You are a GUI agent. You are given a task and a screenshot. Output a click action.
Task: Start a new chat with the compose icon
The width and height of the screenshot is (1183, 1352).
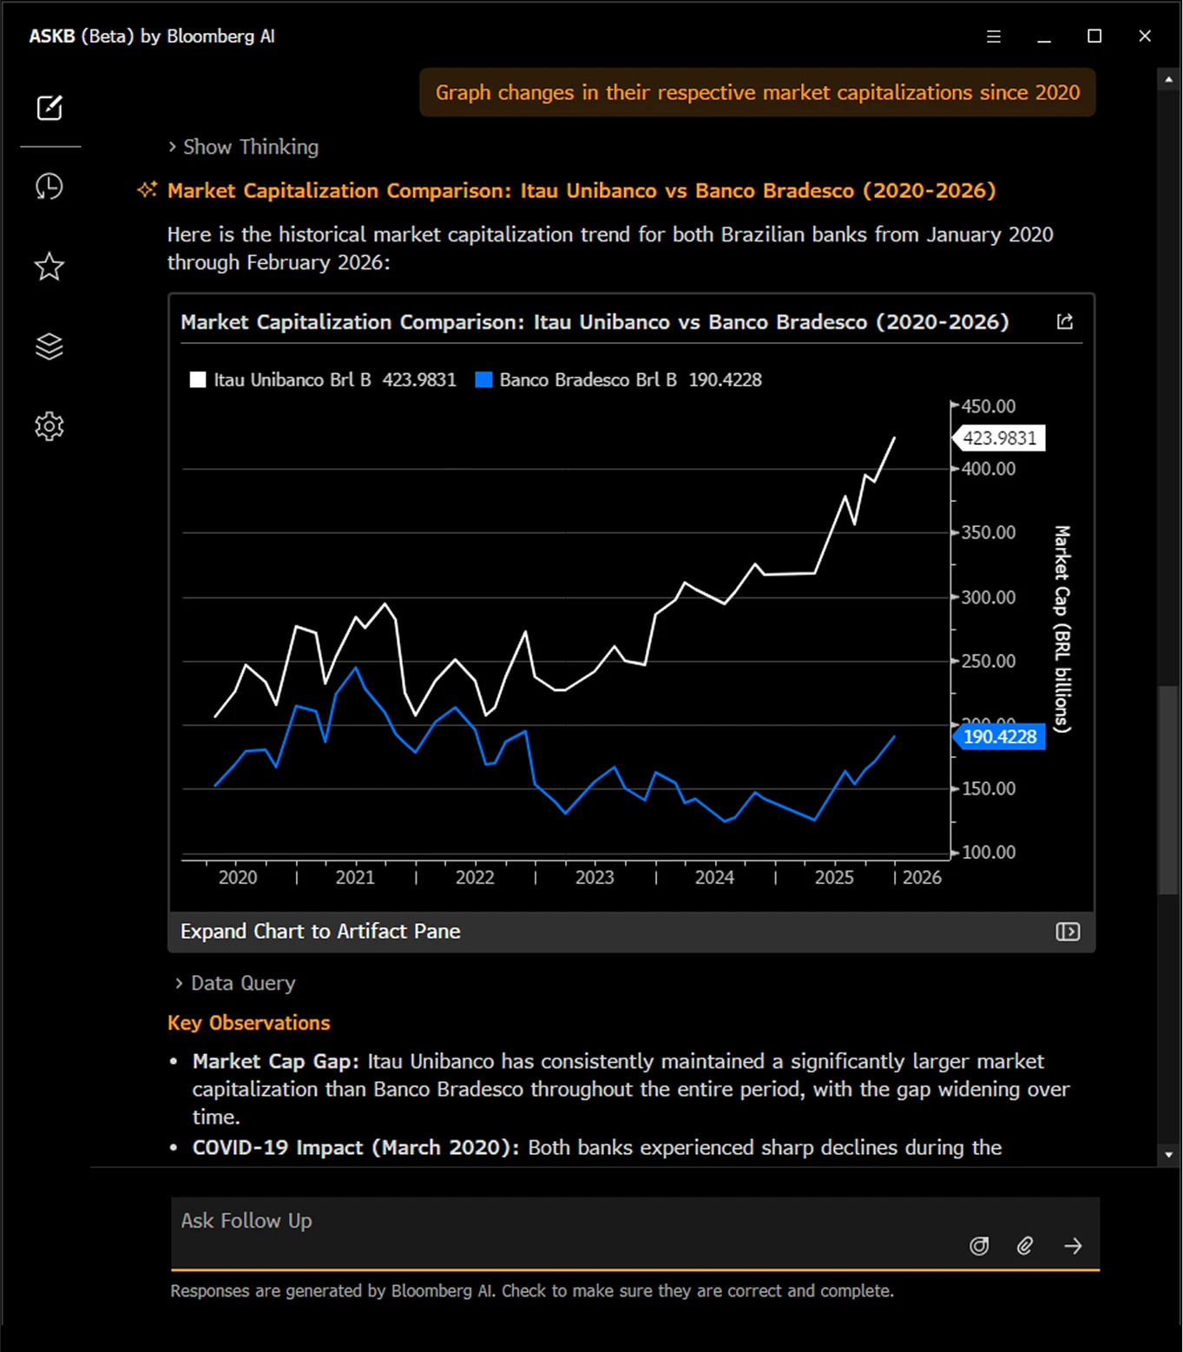49,108
